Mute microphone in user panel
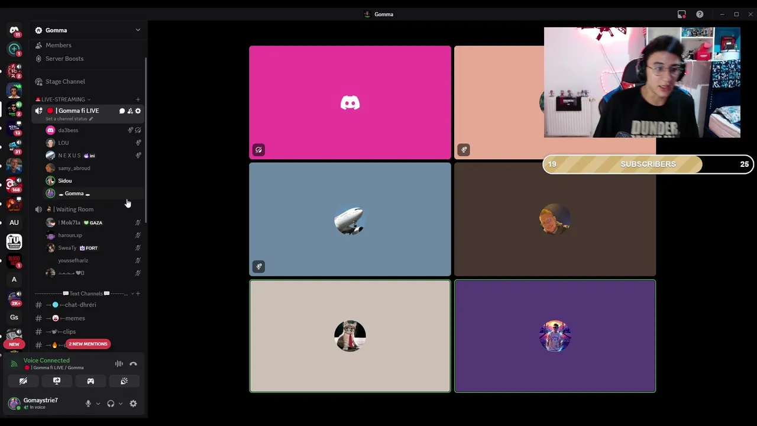Image resolution: width=757 pixels, height=426 pixels. pyautogui.click(x=88, y=404)
